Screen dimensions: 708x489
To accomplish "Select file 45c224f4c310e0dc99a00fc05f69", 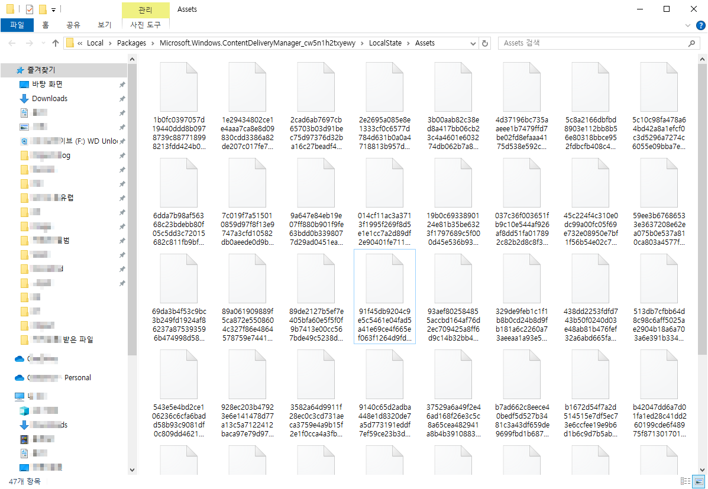I will coord(591,202).
